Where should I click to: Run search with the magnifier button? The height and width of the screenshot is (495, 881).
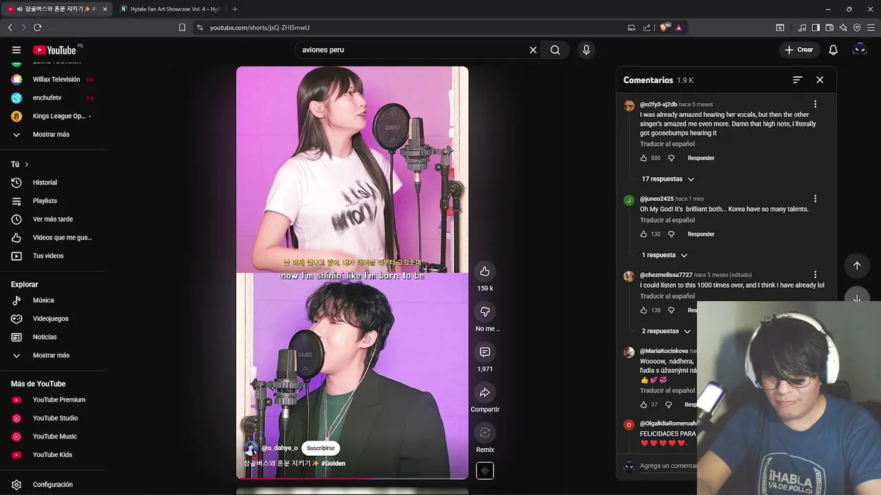coord(555,49)
